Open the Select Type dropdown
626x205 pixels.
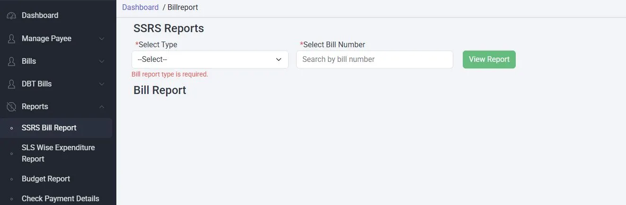210,60
